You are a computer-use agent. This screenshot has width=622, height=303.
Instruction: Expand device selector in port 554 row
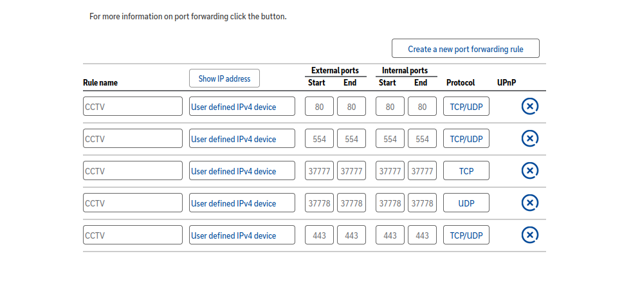(242, 139)
